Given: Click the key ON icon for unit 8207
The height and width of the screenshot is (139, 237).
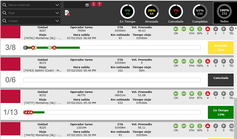Looking at the screenshot, I should pyautogui.click(x=176, y=29).
